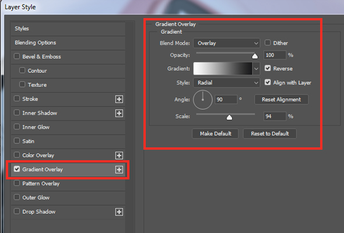Open the Styles section
This screenshot has height=233, width=344.
click(x=68, y=29)
